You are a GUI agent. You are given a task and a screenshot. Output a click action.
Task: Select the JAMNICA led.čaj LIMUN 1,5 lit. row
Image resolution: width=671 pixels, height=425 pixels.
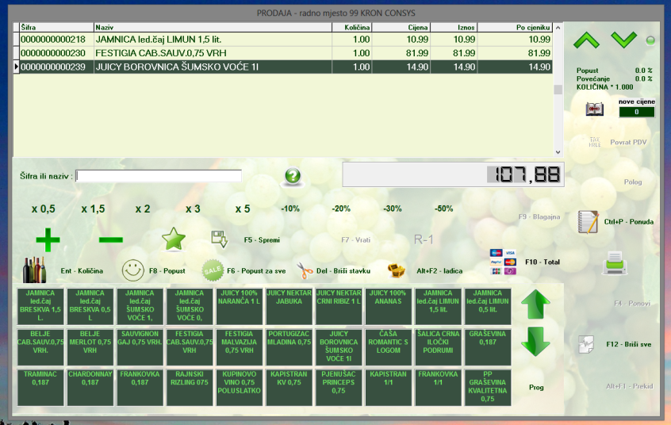pos(282,40)
